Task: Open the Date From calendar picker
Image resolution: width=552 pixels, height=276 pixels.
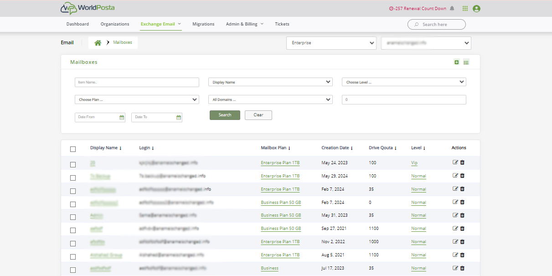Action: click(x=122, y=117)
